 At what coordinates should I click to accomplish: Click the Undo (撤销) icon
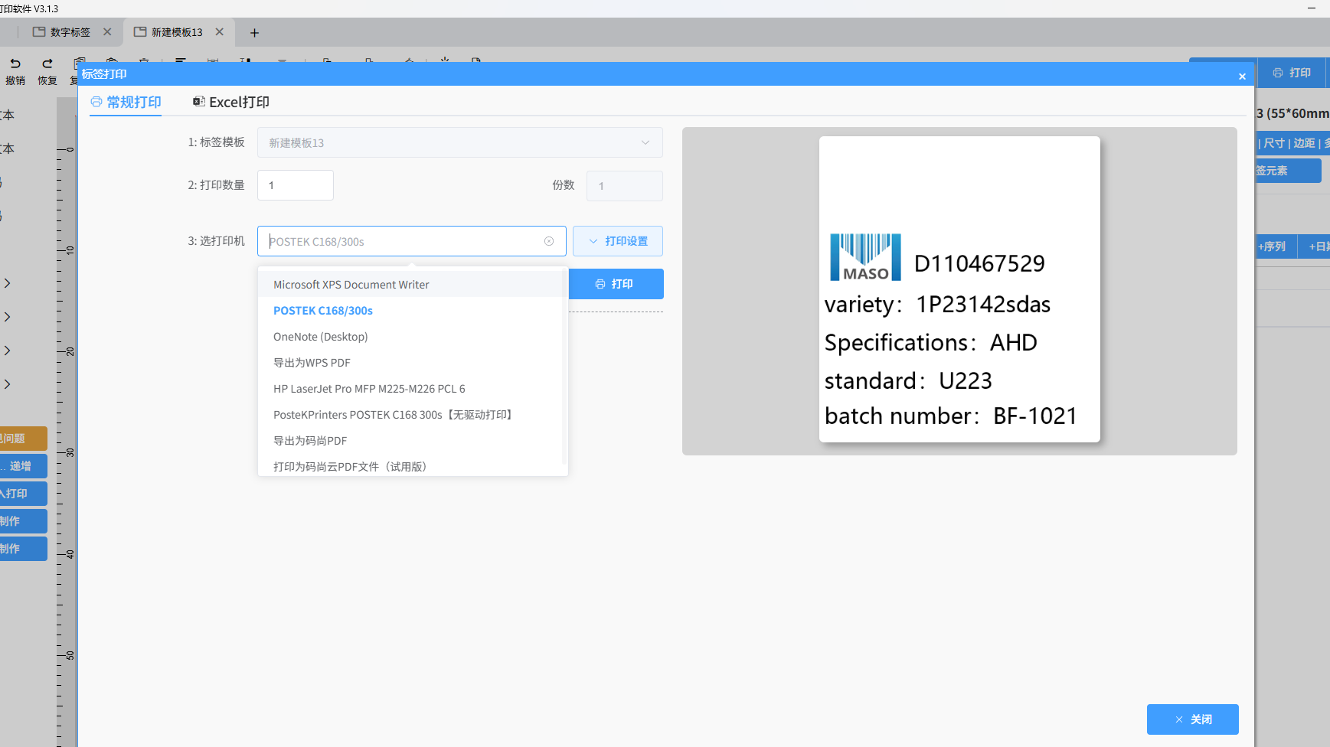coord(15,64)
